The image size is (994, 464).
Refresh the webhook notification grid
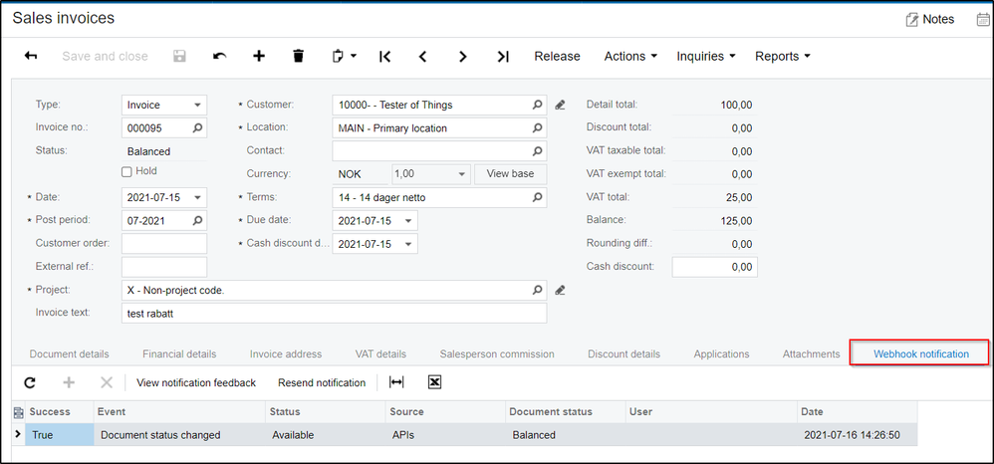(x=30, y=382)
